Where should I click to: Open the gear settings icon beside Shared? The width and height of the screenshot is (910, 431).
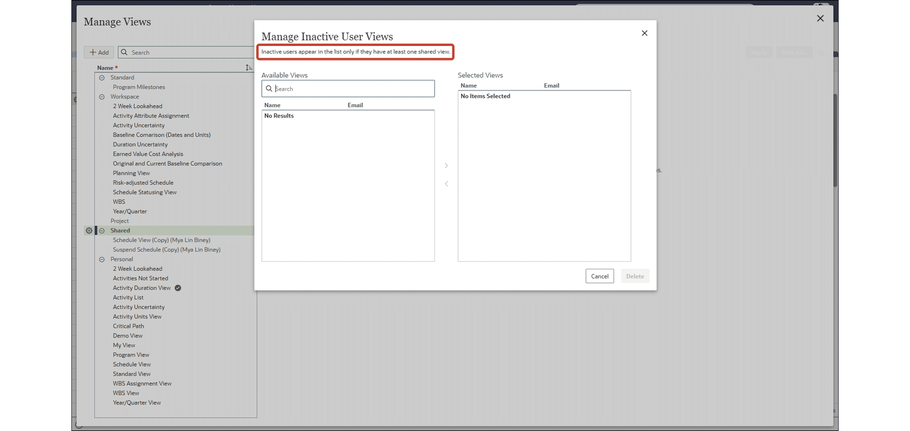(89, 230)
